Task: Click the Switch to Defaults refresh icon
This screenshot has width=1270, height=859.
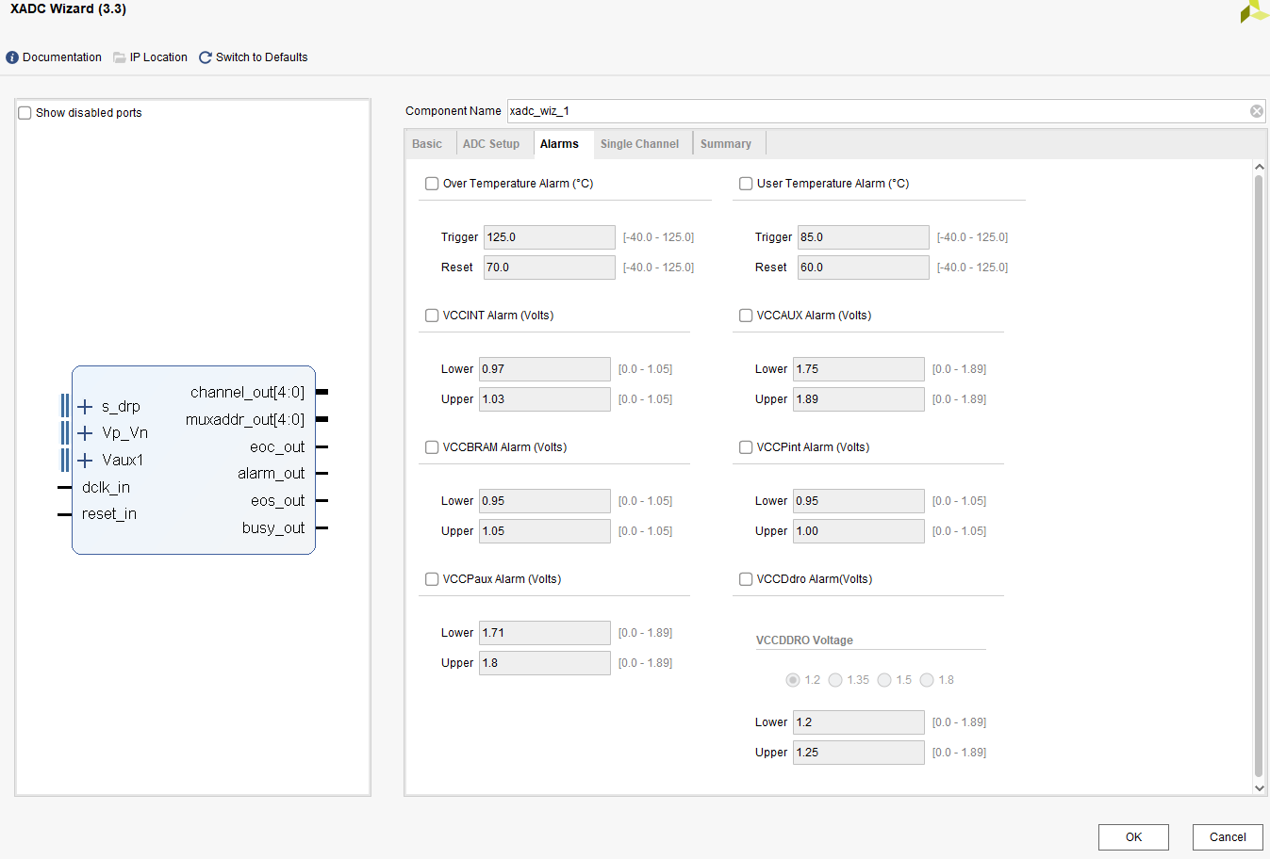Action: [206, 57]
